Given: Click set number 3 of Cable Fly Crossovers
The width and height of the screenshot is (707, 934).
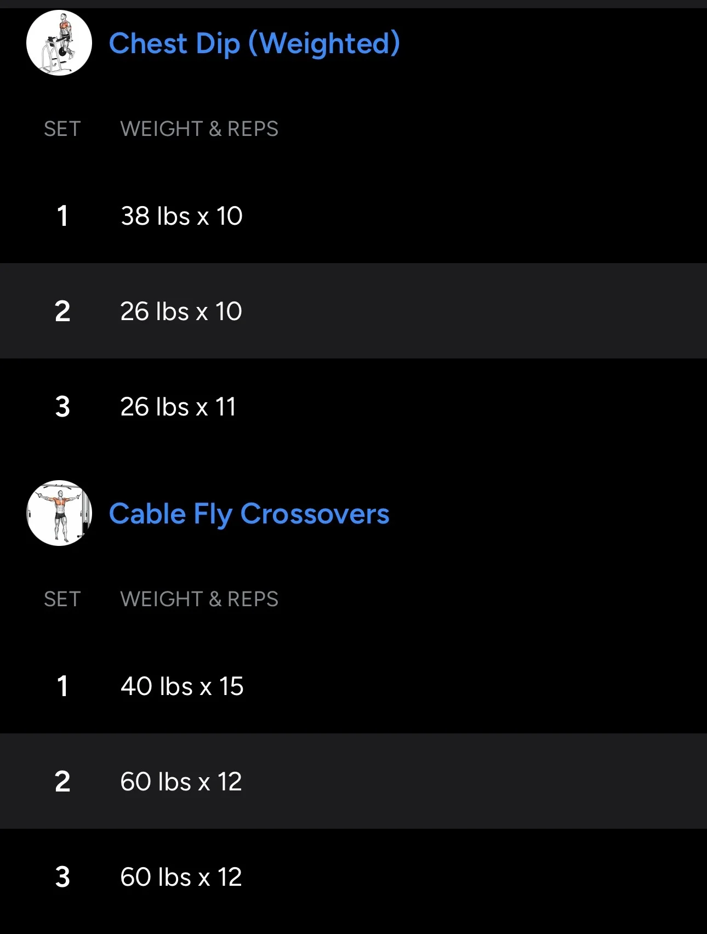Looking at the screenshot, I should 62,877.
